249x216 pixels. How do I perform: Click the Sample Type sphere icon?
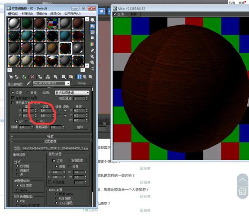[93, 20]
